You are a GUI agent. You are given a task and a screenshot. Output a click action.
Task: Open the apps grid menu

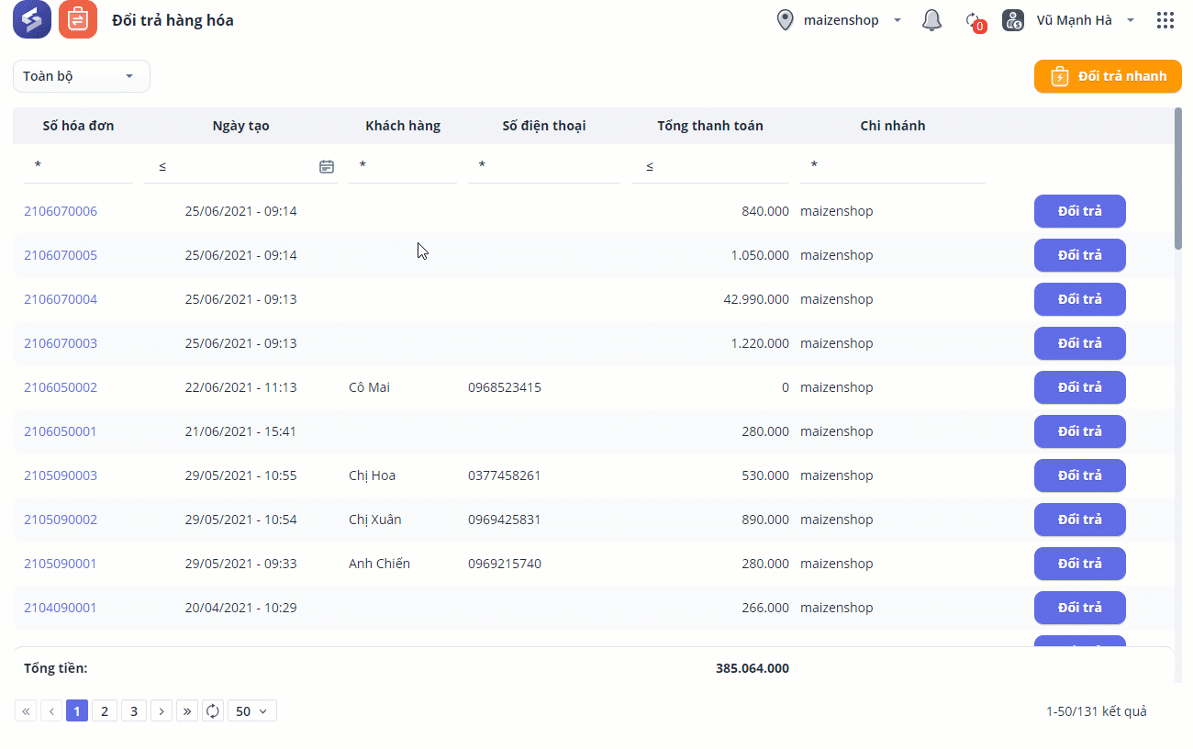[x=1165, y=20]
